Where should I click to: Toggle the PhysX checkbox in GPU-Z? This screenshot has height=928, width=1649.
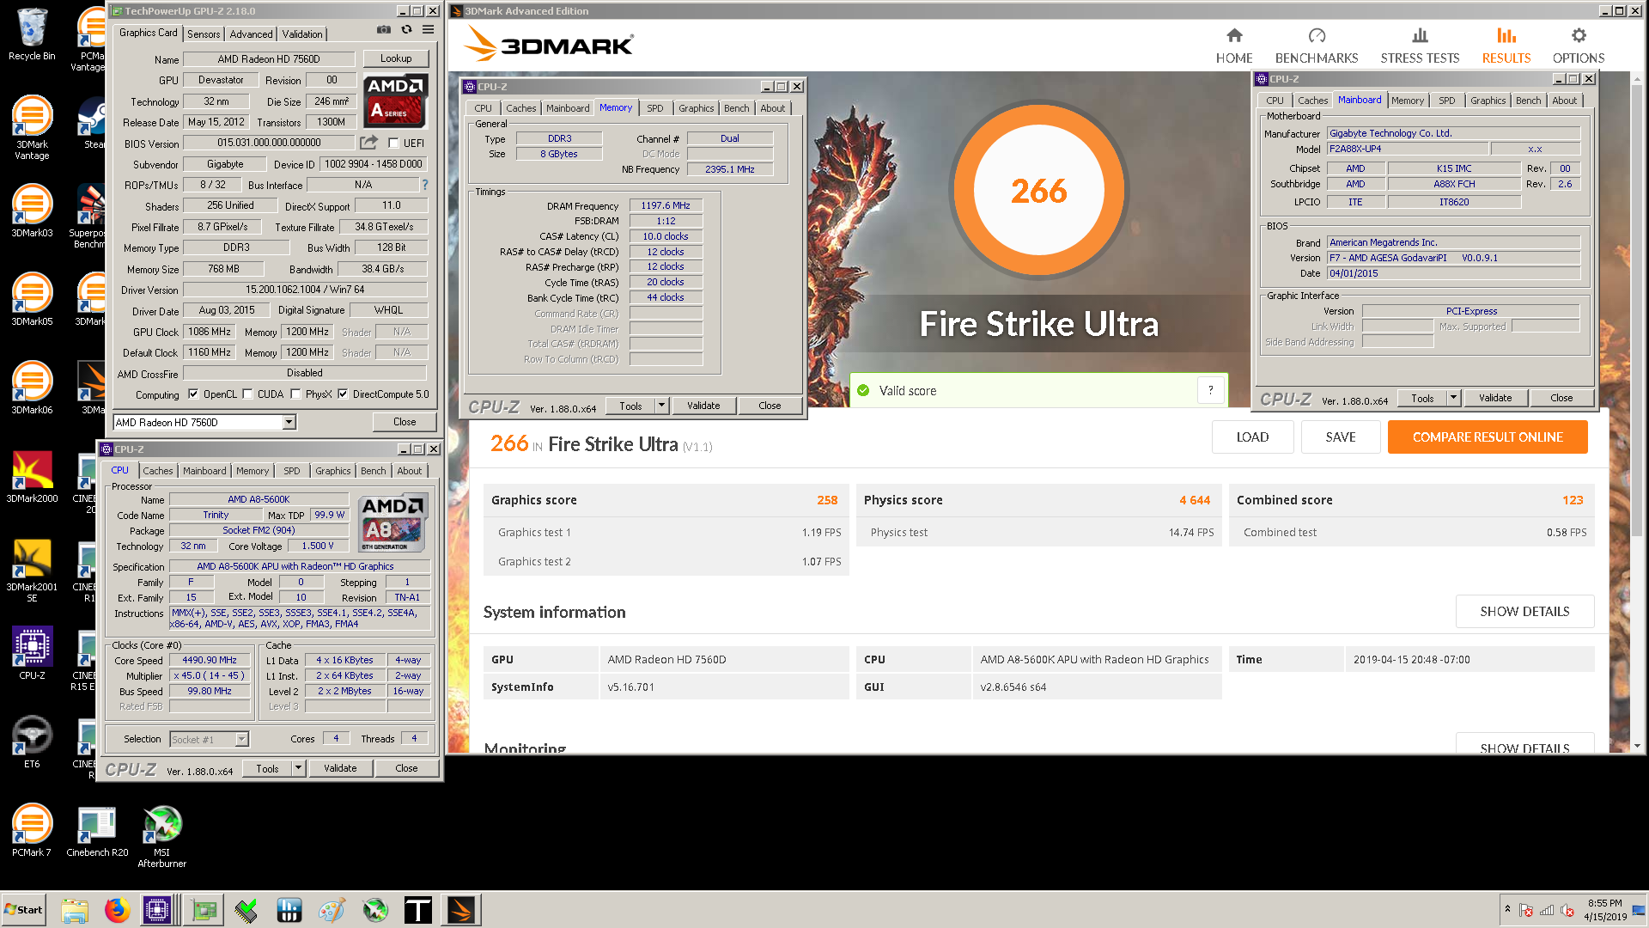click(295, 394)
